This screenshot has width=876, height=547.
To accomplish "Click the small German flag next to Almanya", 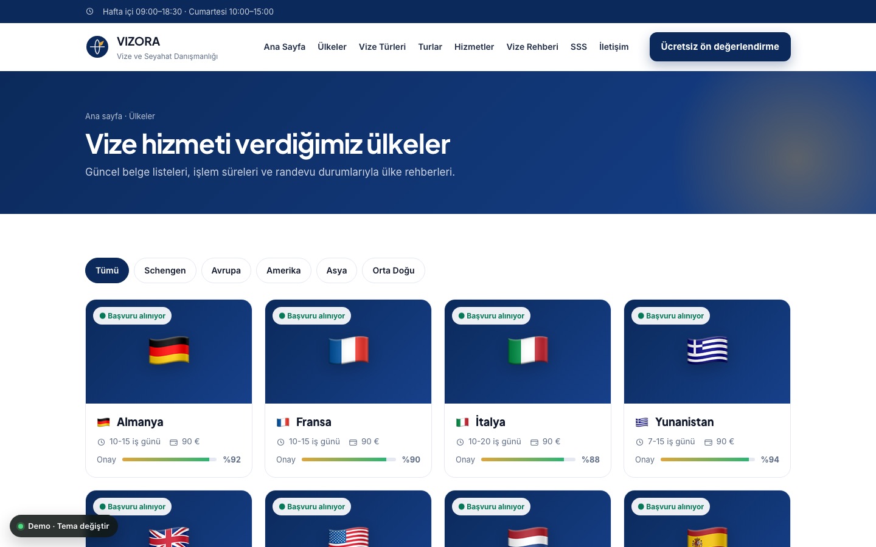I will pos(103,422).
